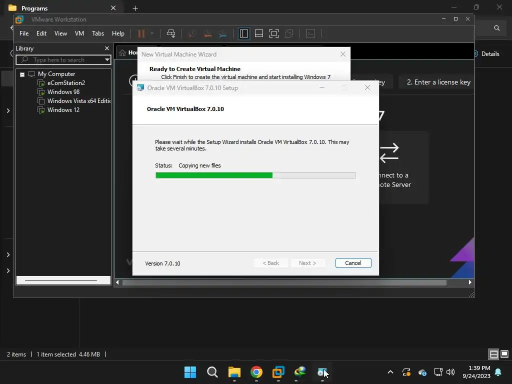Open the Windows Start menu
Screen dimensions: 512x384
point(190,372)
